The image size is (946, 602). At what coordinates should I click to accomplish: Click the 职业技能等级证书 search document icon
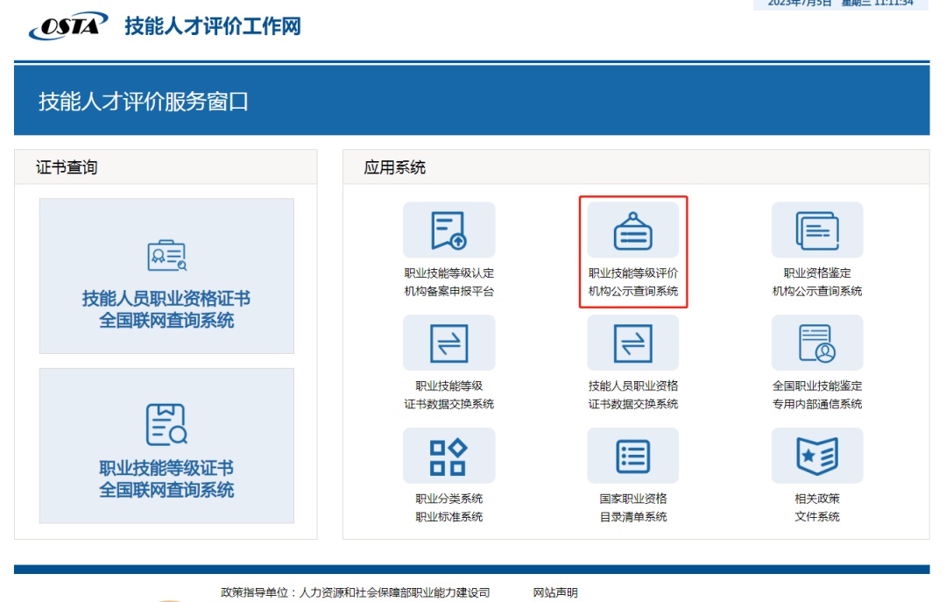tap(166, 424)
